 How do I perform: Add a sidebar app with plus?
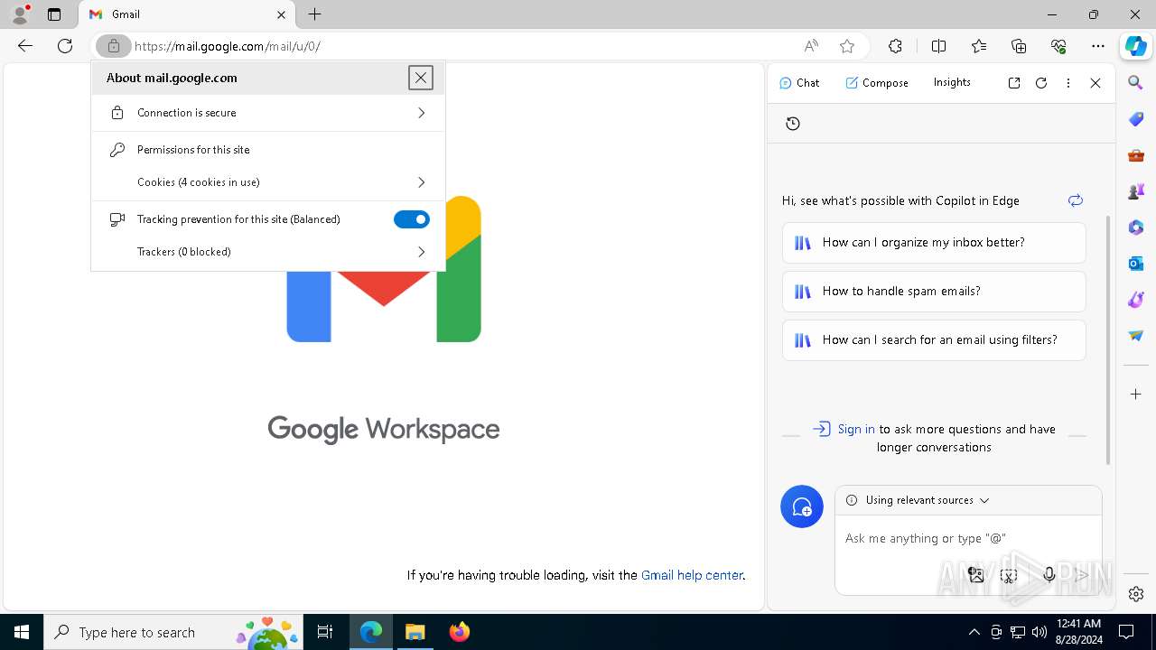pos(1136,395)
